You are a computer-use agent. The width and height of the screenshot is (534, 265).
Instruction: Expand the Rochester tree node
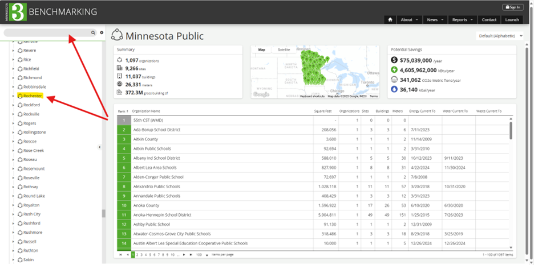(13, 96)
